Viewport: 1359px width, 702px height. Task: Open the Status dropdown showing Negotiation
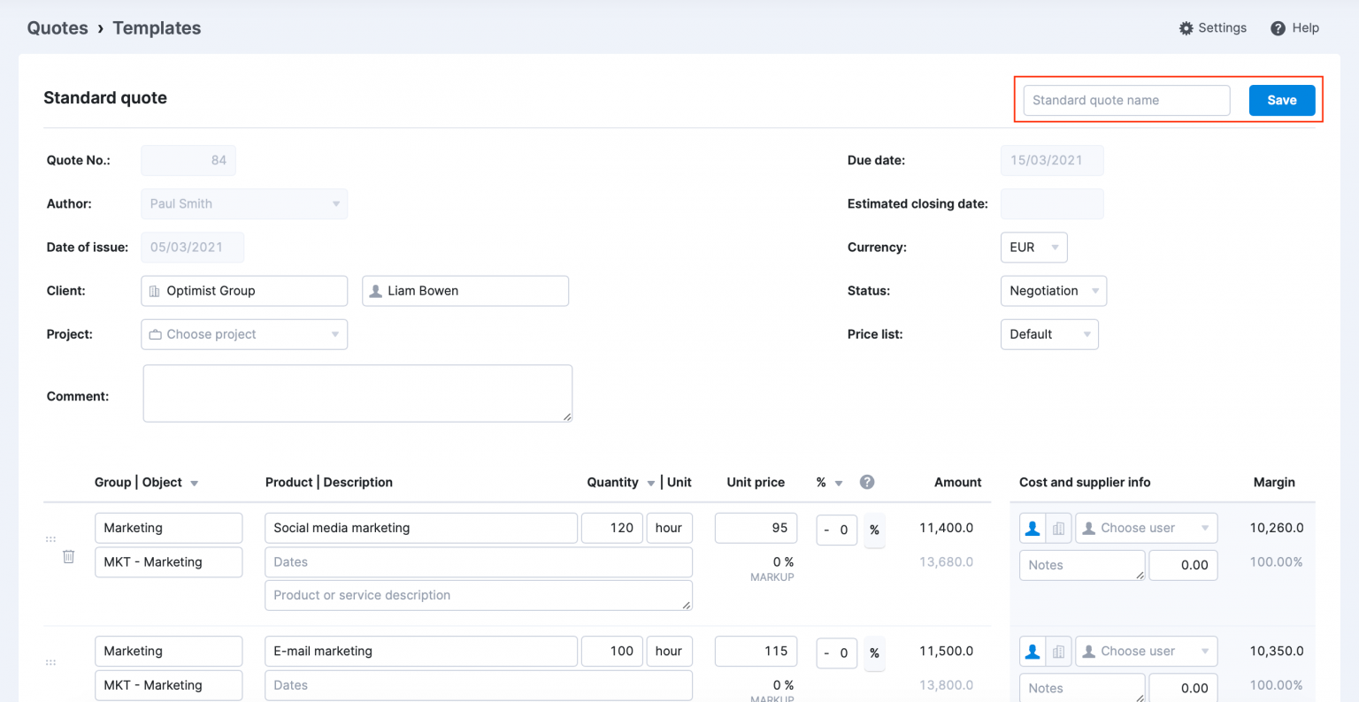[1053, 291]
